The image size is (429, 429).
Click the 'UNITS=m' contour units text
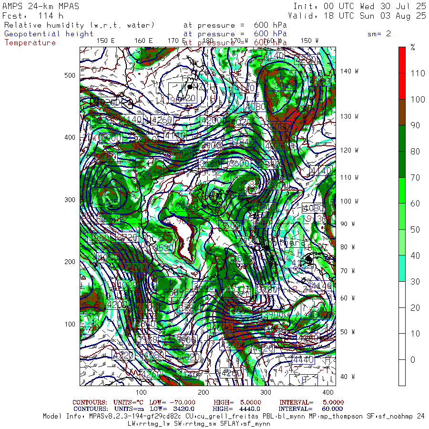129,409
